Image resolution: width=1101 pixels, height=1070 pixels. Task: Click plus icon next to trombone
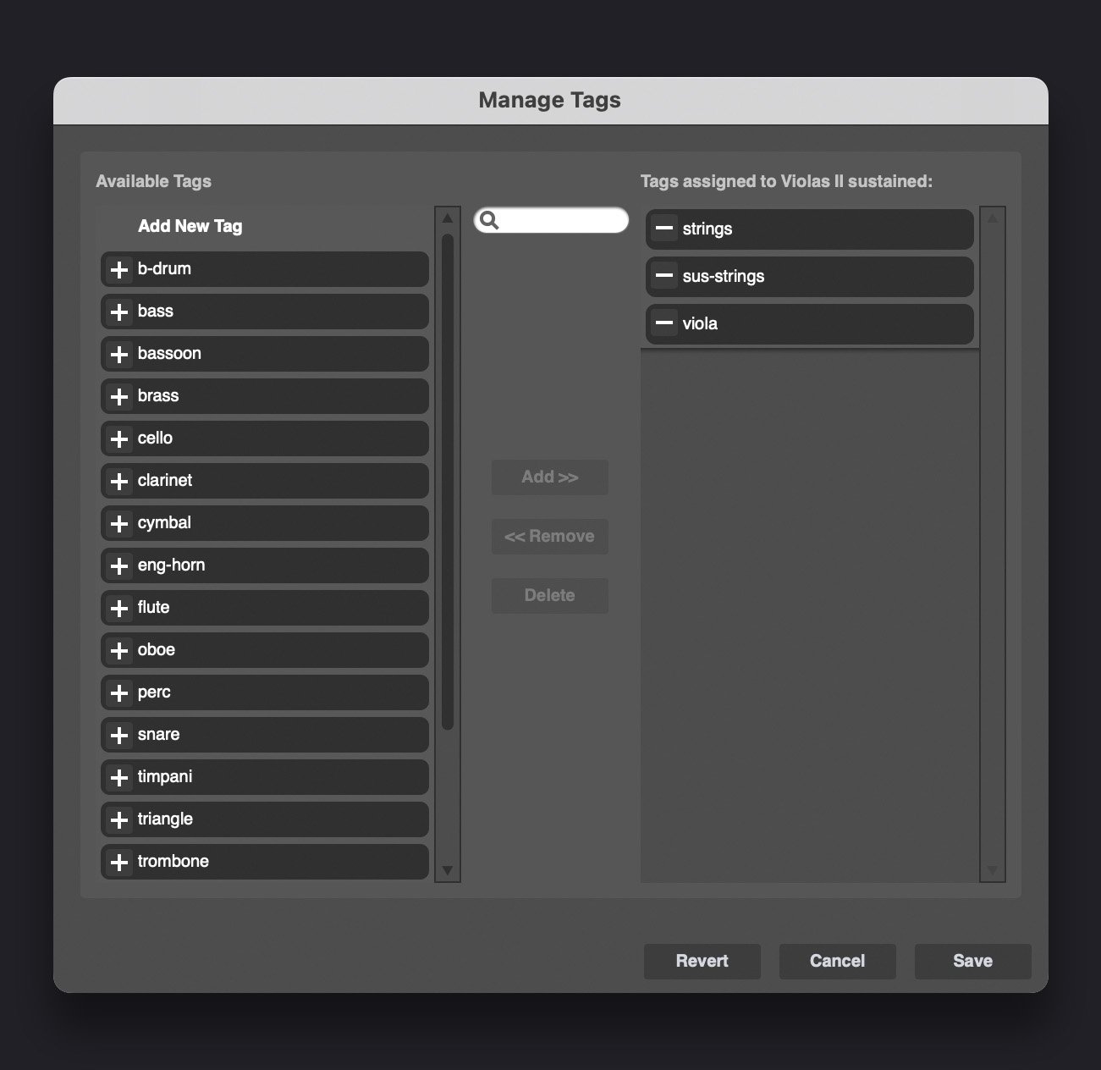(119, 862)
